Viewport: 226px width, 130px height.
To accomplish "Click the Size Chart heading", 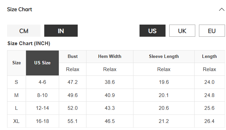I will 20,9.
